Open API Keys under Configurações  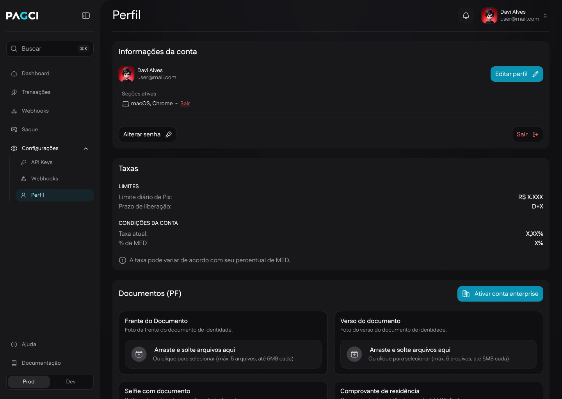click(55, 162)
